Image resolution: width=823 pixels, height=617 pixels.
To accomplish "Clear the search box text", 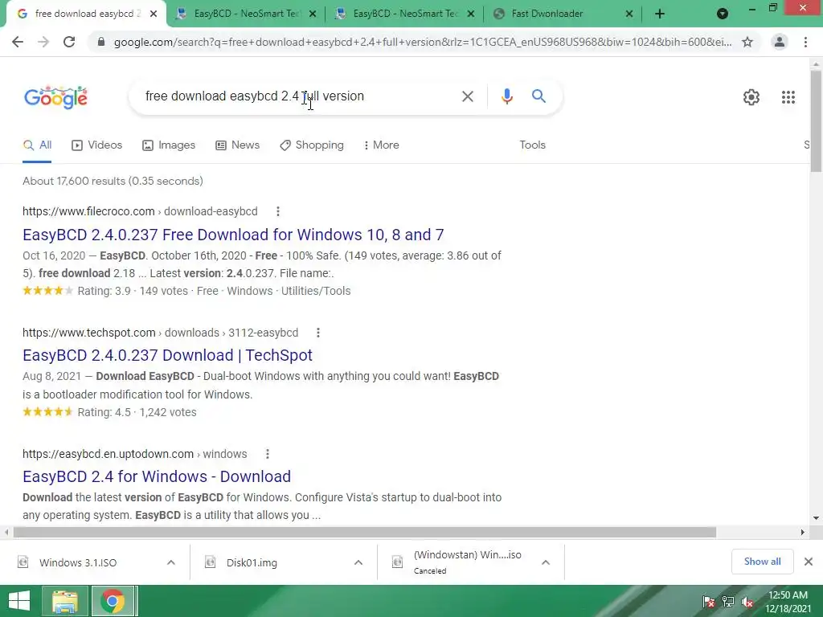I will tap(467, 96).
